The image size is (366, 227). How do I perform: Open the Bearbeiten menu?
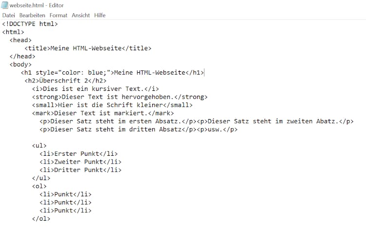(32, 16)
